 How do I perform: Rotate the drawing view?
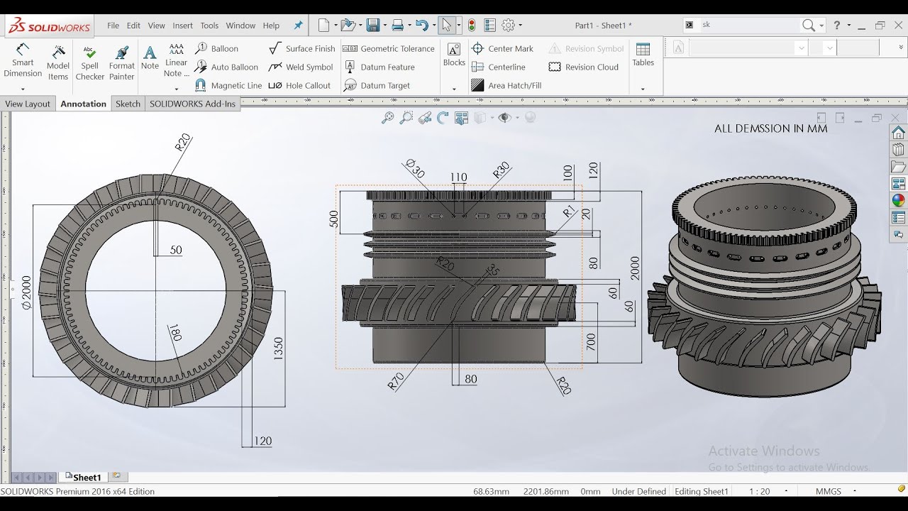(443, 118)
